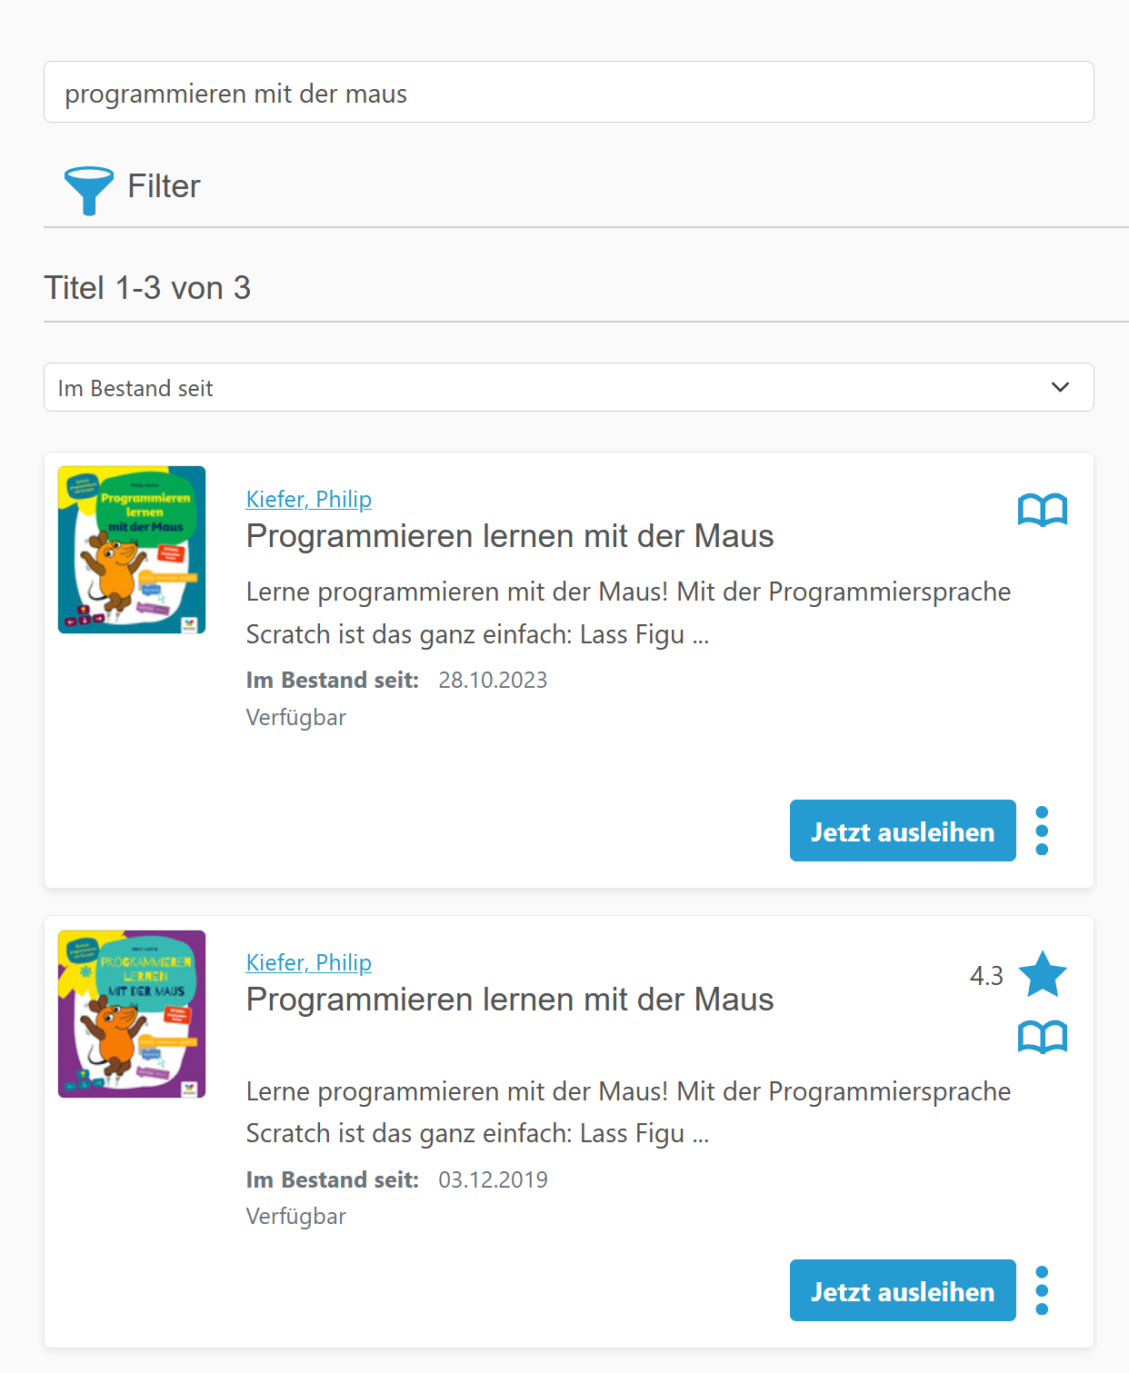The height and width of the screenshot is (1373, 1129).
Task: Click the star rating icon showing 4.3
Action: [x=1042, y=975]
